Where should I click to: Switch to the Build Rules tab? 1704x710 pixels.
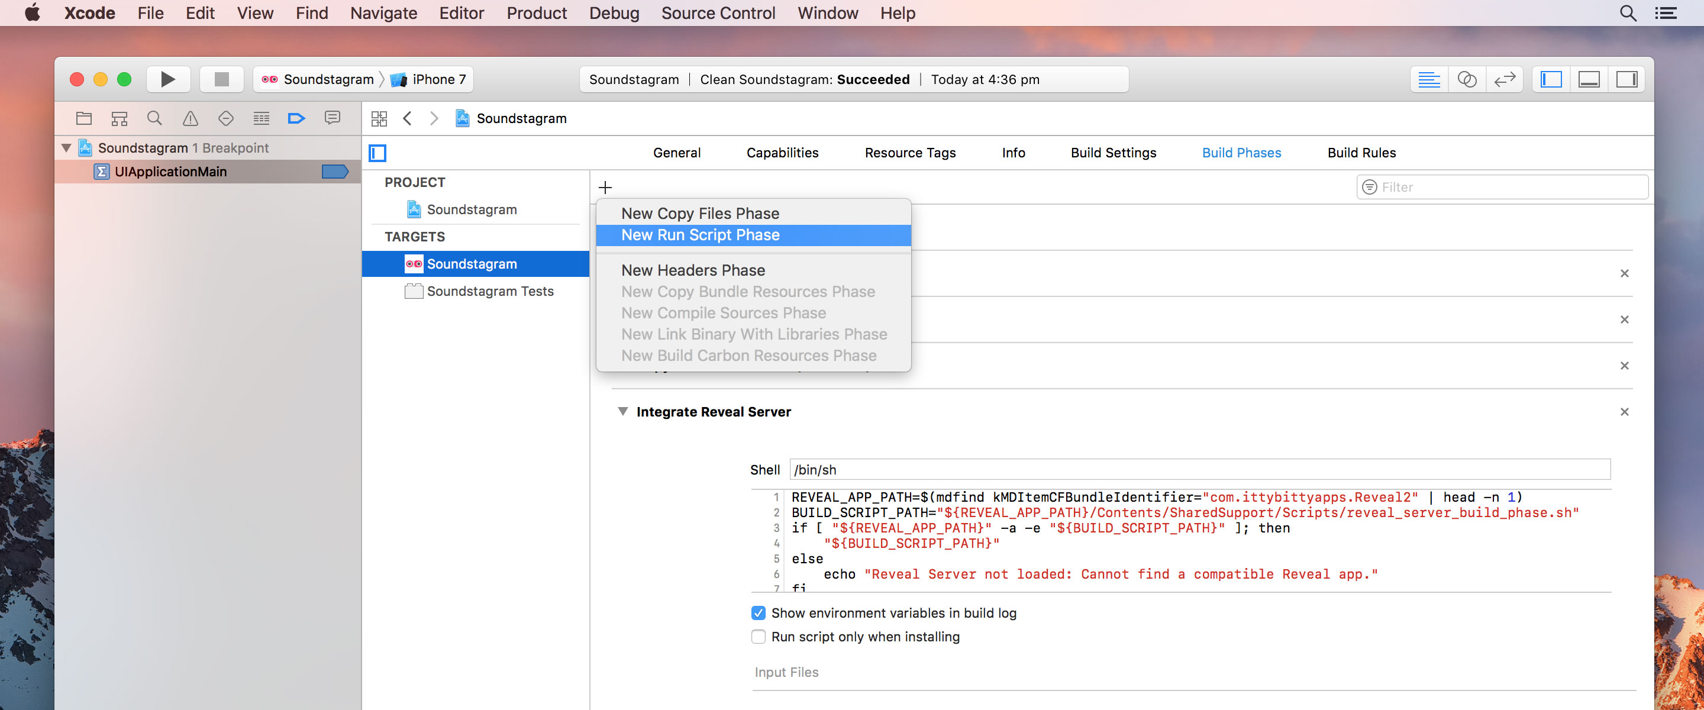click(x=1361, y=153)
